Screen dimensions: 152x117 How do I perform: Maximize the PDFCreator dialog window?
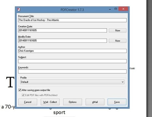(116, 9)
